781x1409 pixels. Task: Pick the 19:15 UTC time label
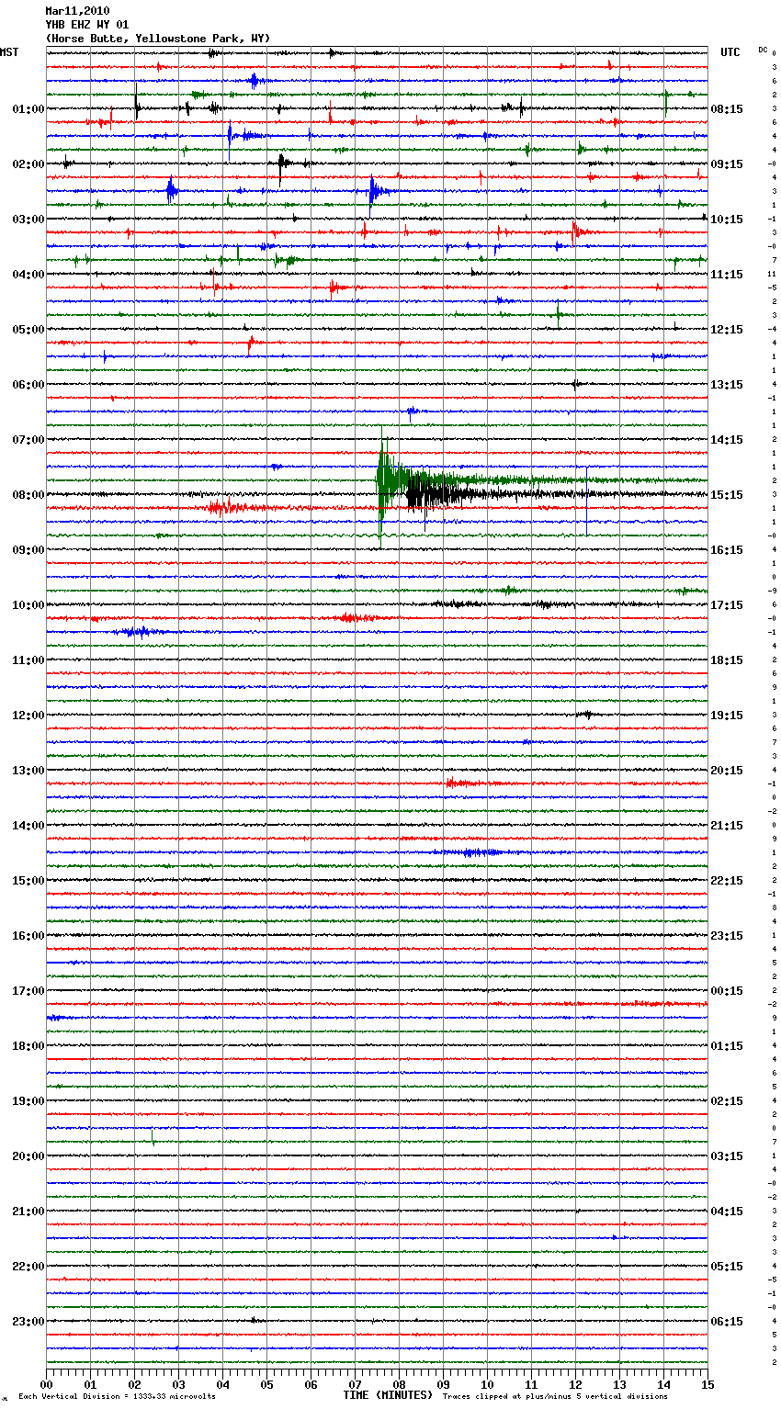727,716
